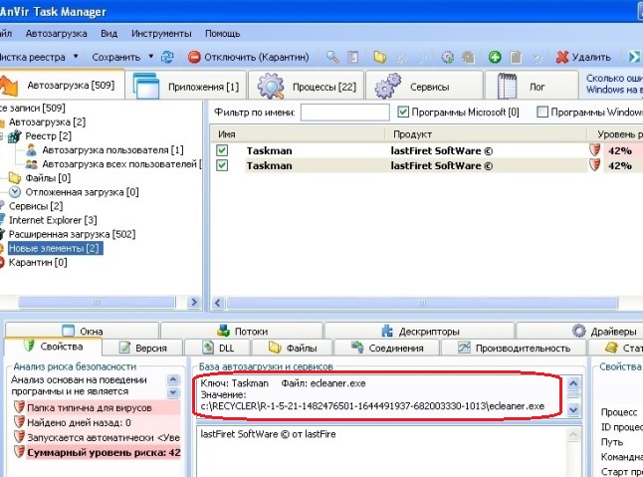Click the Фильтр по имени input field

click(x=344, y=112)
